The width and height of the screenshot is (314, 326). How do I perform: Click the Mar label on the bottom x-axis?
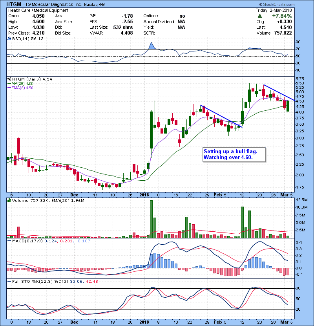tap(284, 322)
